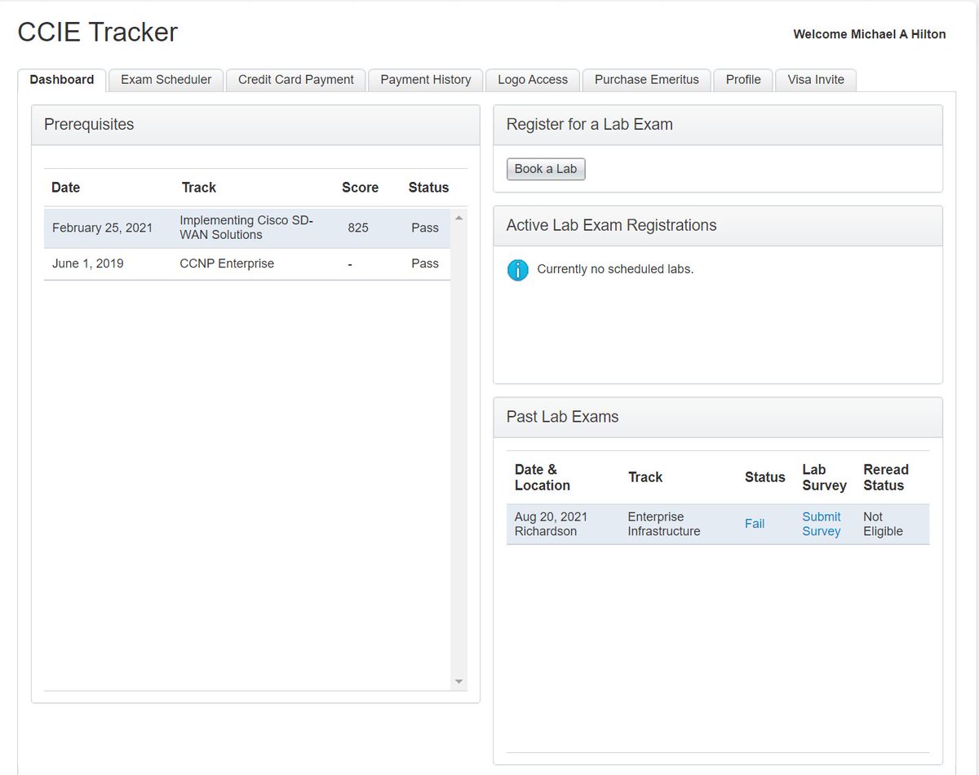Image resolution: width=979 pixels, height=775 pixels.
Task: Click the Prerequisites scrollbar up arrow
Action: tap(458, 218)
